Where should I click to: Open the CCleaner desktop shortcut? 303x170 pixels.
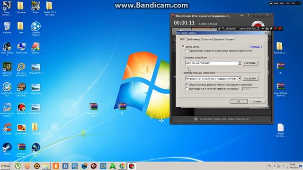pyautogui.click(x=7, y=129)
